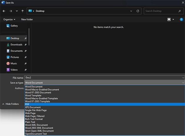Expand the File name dropdown arrow
This screenshot has width=185, height=136.
183,78
